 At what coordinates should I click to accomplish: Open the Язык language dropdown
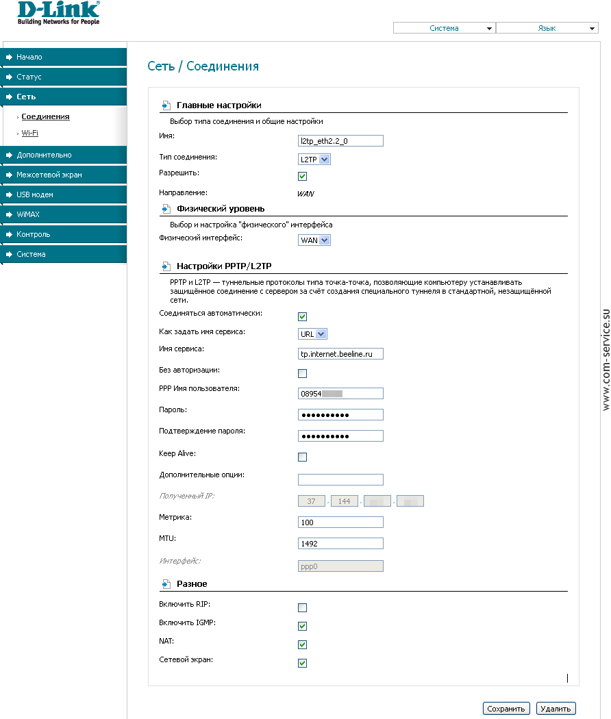547,28
